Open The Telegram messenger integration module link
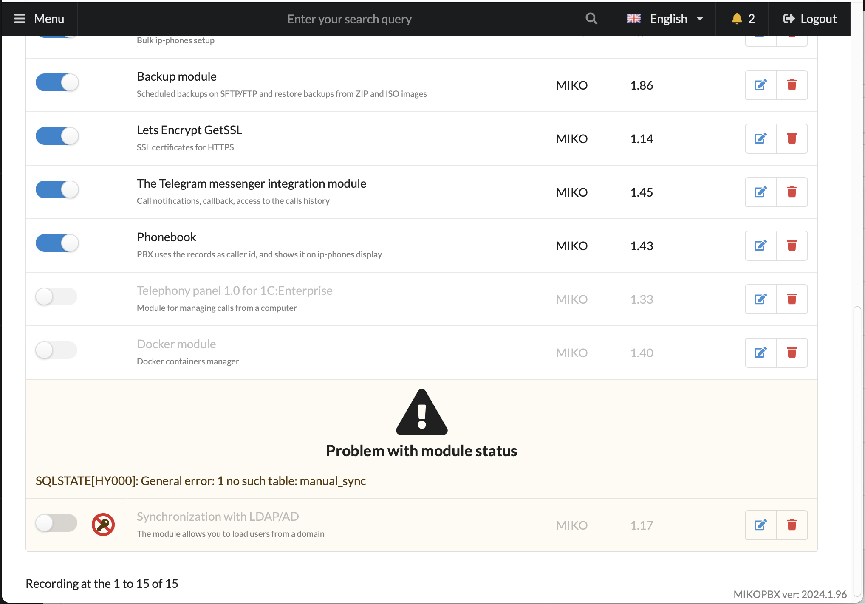The width and height of the screenshot is (865, 604). point(251,183)
